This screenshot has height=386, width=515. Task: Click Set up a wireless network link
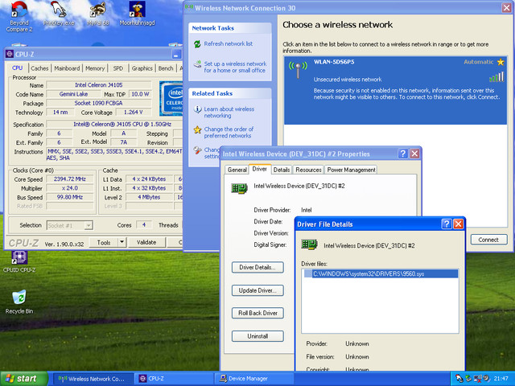click(235, 67)
